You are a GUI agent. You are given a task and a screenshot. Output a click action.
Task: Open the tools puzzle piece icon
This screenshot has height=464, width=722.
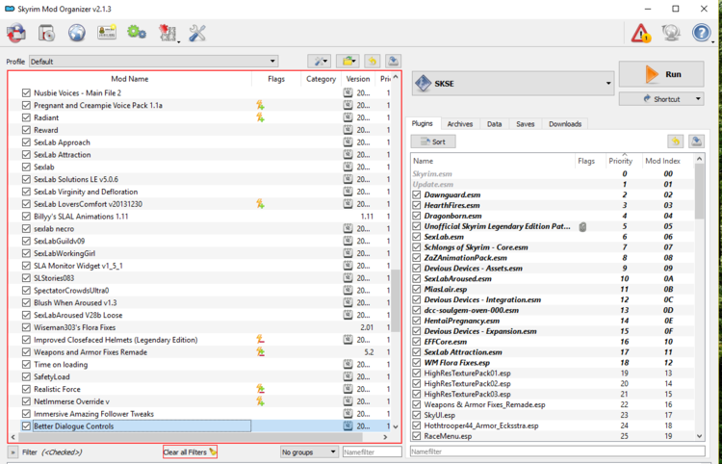(x=168, y=34)
